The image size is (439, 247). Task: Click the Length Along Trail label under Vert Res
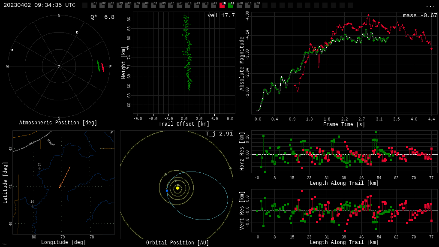tap(344, 242)
